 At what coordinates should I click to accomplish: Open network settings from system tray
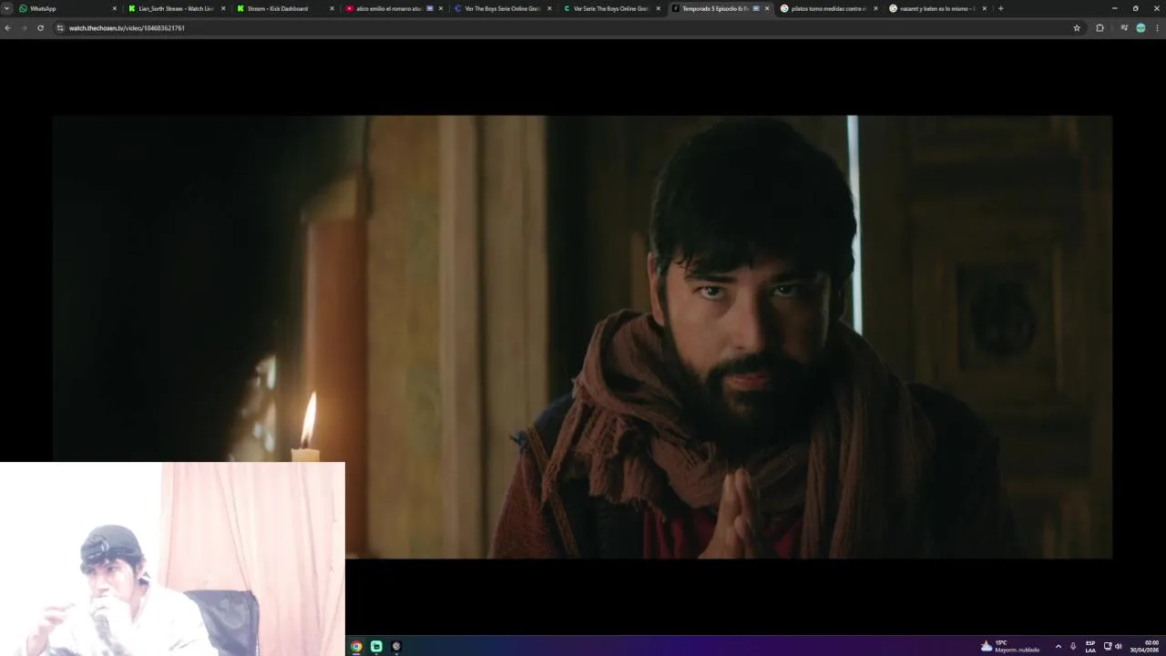click(1108, 646)
